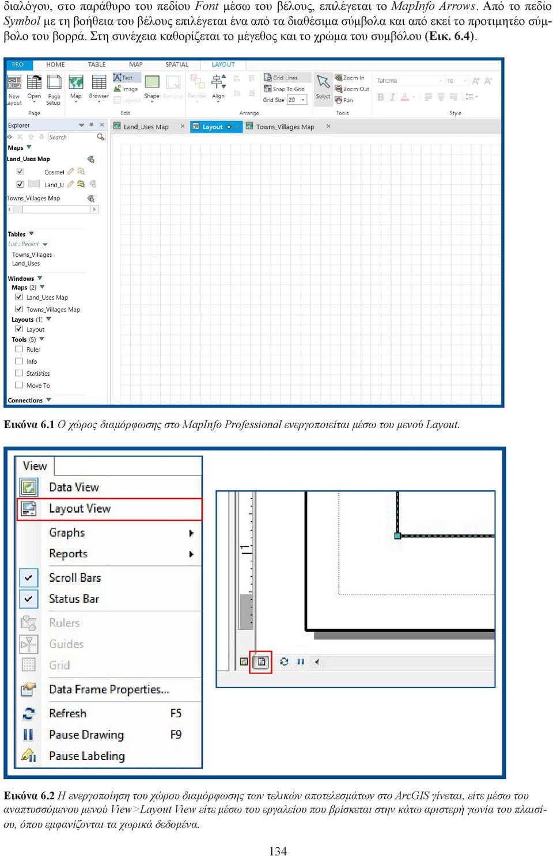Viewport: 553px width, 856px height.
Task: Click the Open table icon
Action: (x=34, y=83)
